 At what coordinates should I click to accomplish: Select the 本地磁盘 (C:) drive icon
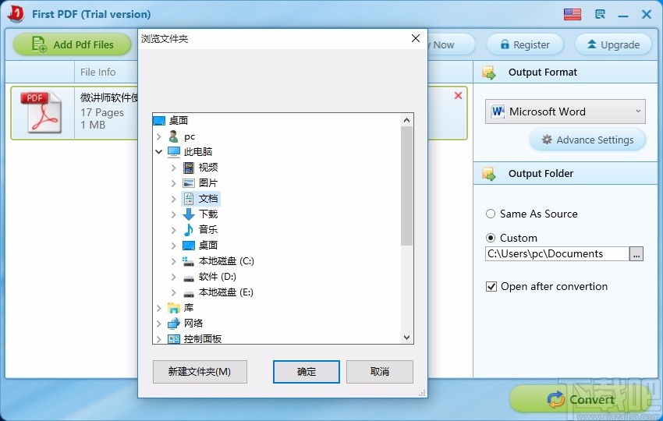[188, 261]
